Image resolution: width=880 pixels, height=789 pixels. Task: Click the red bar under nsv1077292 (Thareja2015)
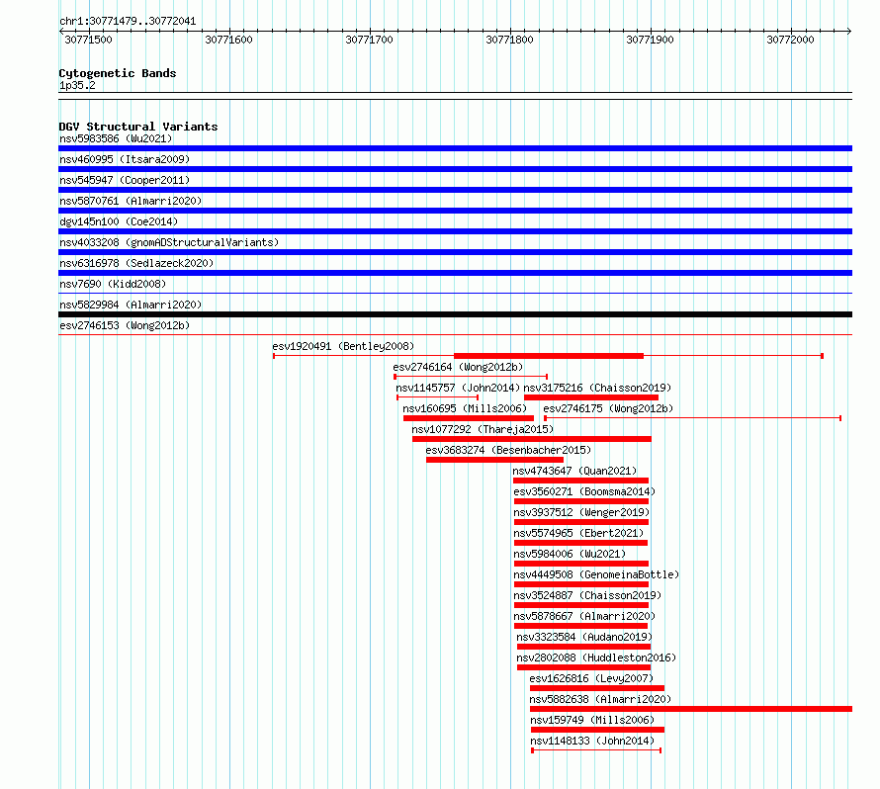[532, 439]
